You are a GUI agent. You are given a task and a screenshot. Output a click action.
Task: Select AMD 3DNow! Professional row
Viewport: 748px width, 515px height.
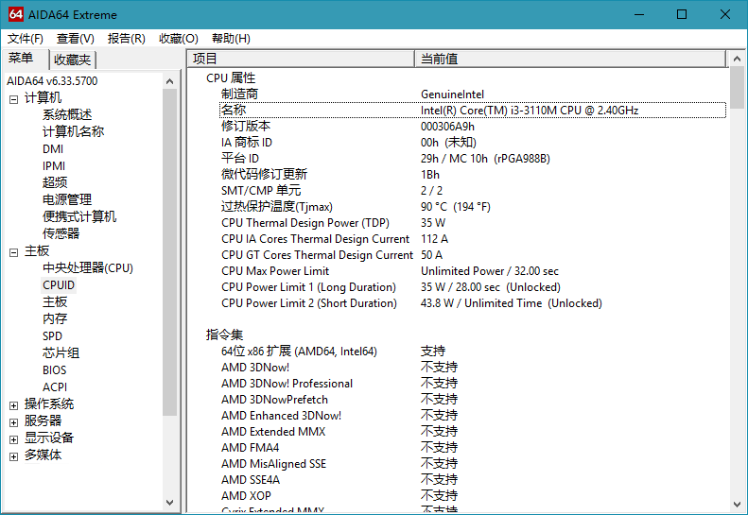pyautogui.click(x=472, y=384)
